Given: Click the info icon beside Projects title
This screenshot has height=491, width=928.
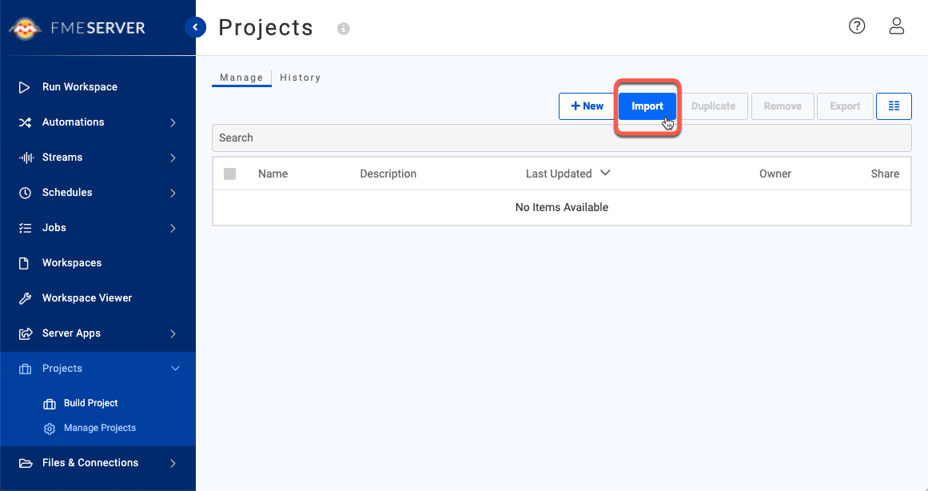Looking at the screenshot, I should coord(344,29).
